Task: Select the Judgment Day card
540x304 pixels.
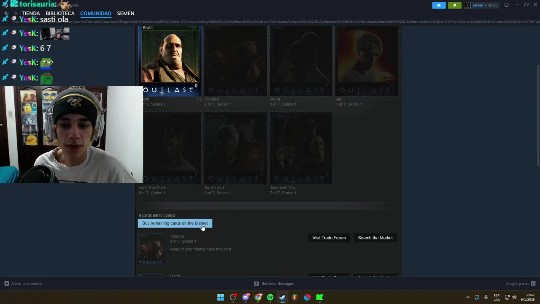Action: pos(301,148)
